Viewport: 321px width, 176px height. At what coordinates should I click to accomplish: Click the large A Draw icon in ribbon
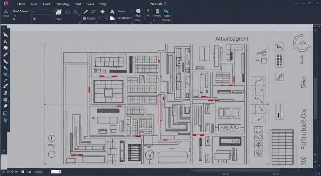coord(6,12)
